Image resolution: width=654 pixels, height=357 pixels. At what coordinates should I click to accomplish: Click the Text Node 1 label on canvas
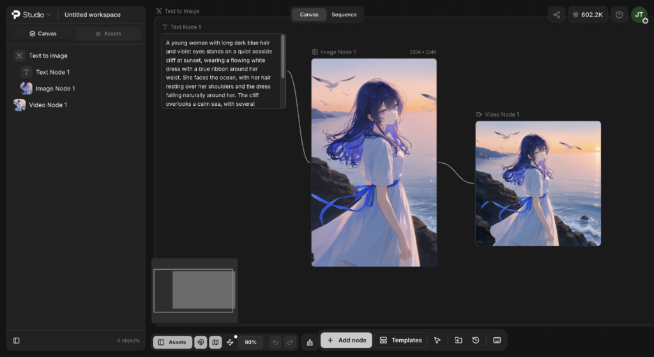point(186,27)
